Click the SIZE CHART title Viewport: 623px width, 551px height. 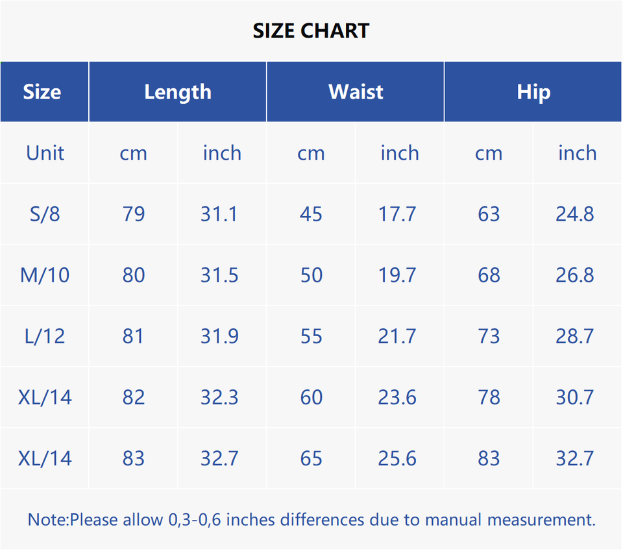(311, 31)
